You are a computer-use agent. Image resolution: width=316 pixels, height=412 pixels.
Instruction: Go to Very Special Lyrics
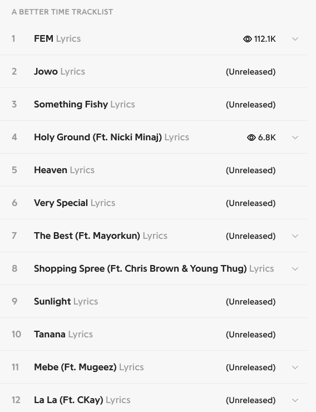[x=75, y=203]
